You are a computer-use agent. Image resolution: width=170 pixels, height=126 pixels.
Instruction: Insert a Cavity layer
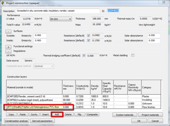(x=34, y=114)
